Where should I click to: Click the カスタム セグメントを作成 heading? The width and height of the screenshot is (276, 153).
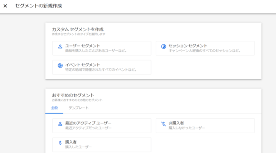[78, 30]
